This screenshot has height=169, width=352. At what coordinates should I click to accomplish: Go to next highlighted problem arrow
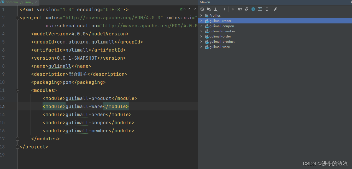[195, 9]
